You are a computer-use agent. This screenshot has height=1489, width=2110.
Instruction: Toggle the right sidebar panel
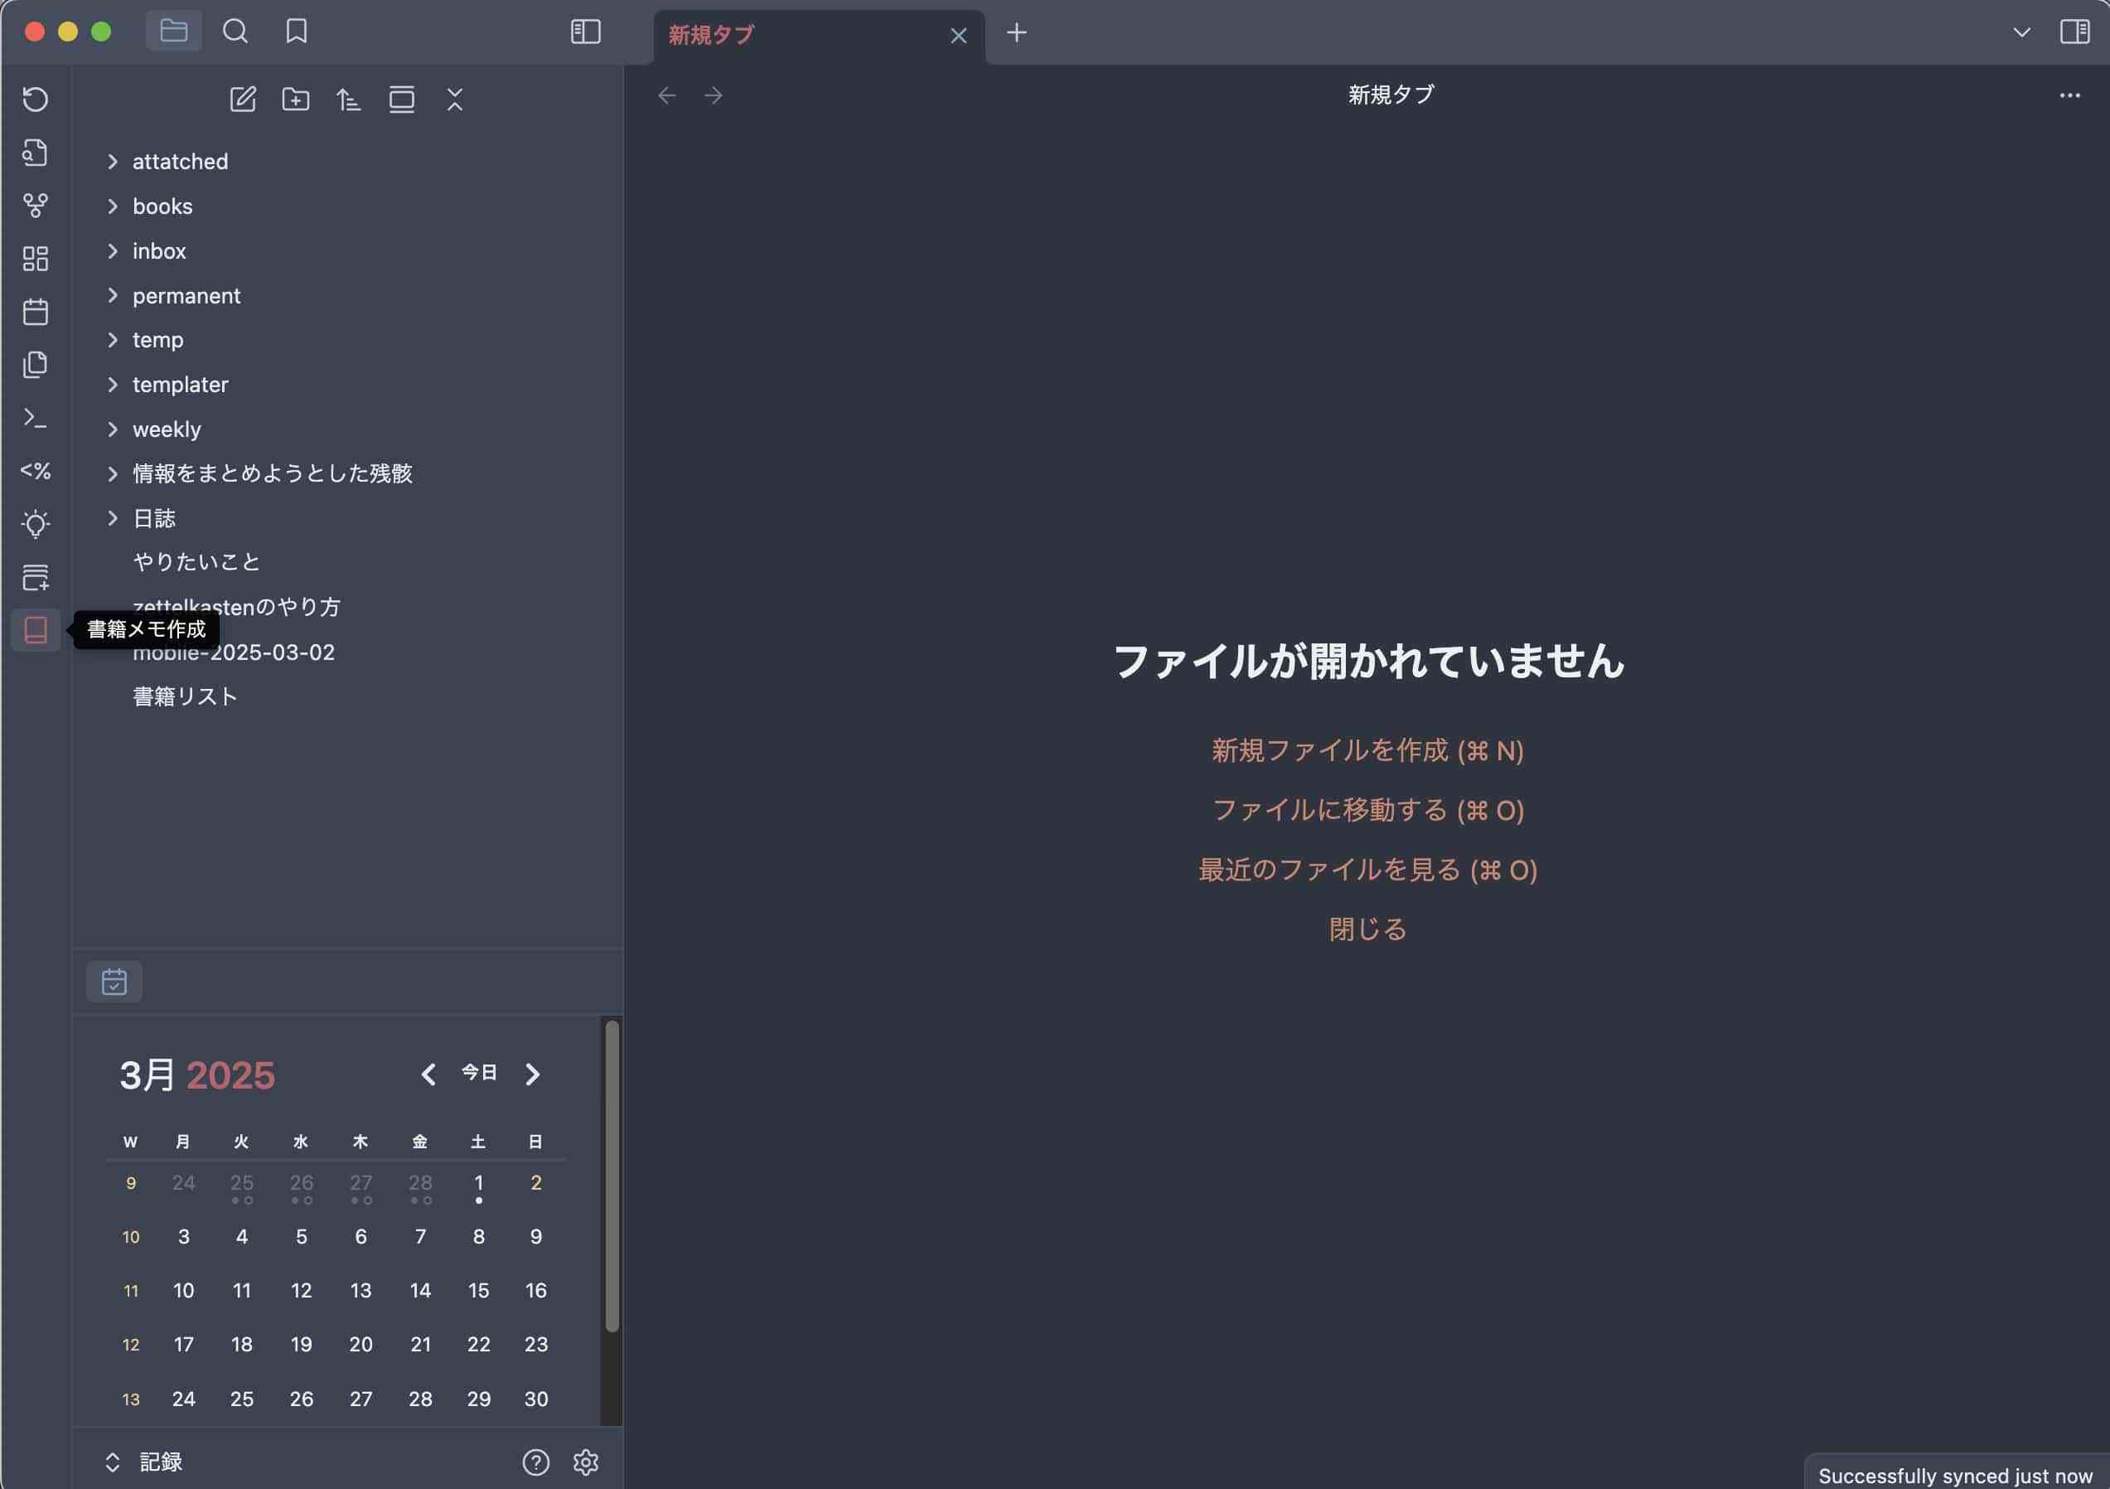[2074, 32]
